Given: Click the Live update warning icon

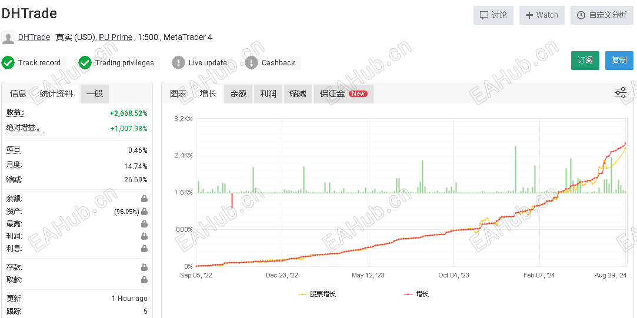Looking at the screenshot, I should point(178,62).
